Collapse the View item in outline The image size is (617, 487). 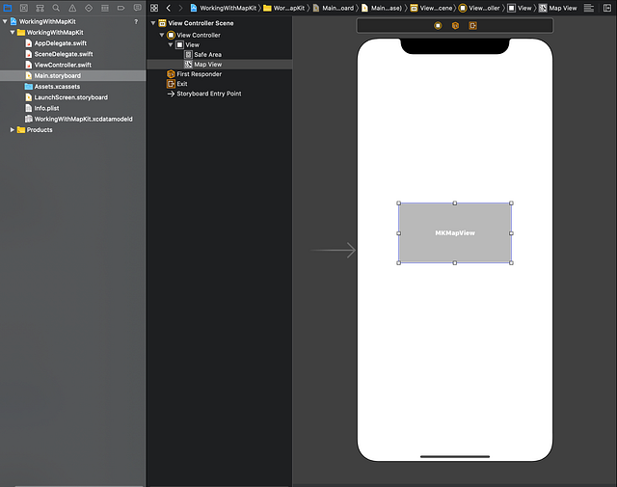(x=171, y=45)
